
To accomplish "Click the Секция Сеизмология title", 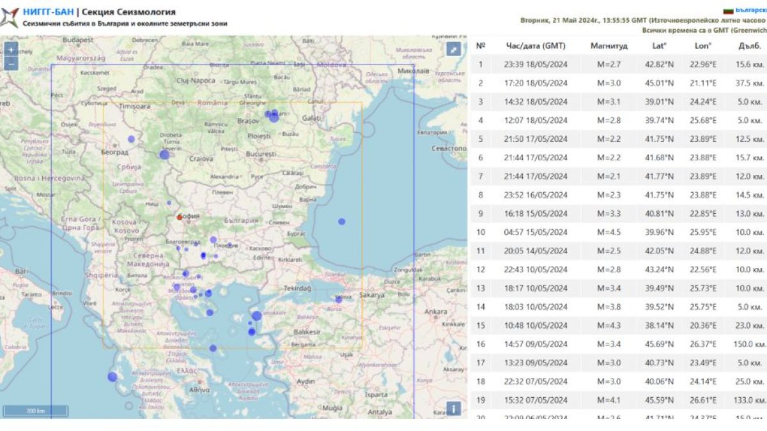I will click(127, 11).
